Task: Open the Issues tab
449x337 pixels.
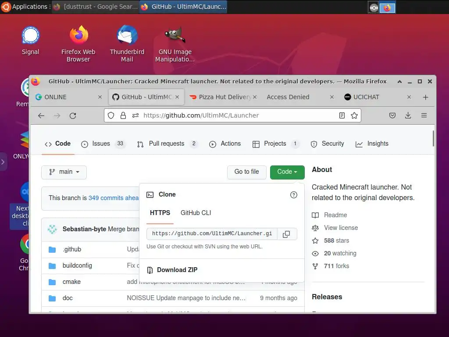Action: [103, 143]
